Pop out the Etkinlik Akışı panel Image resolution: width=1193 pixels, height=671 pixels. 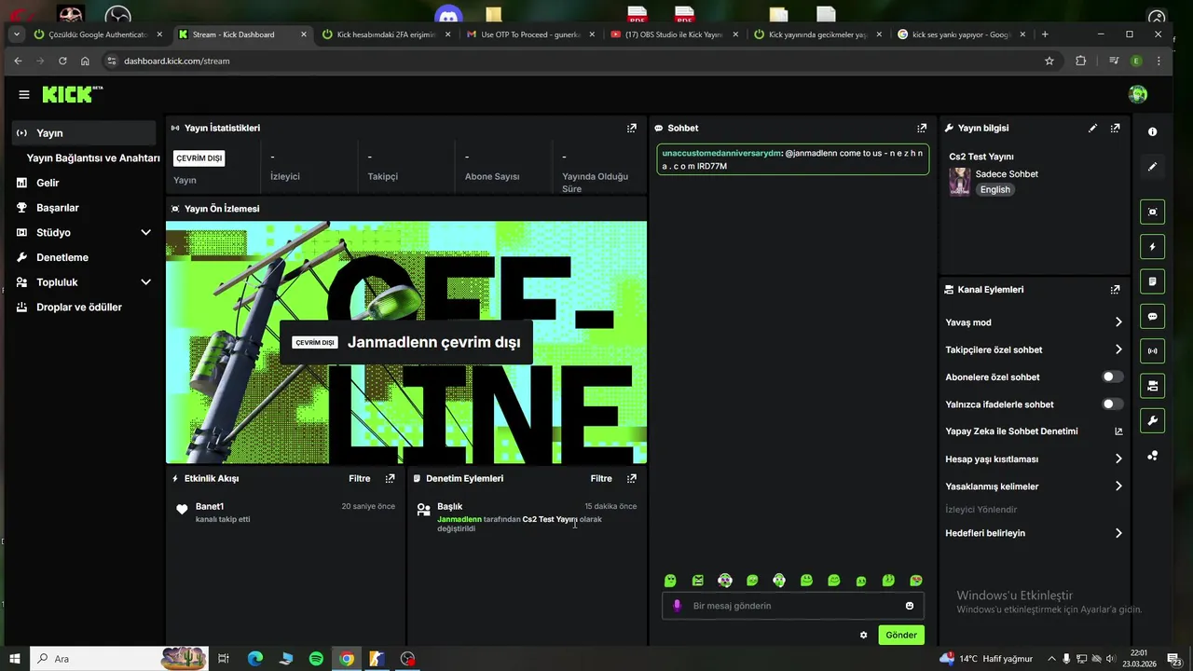390,478
